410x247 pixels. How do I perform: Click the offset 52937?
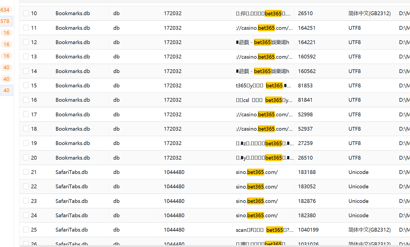point(305,129)
